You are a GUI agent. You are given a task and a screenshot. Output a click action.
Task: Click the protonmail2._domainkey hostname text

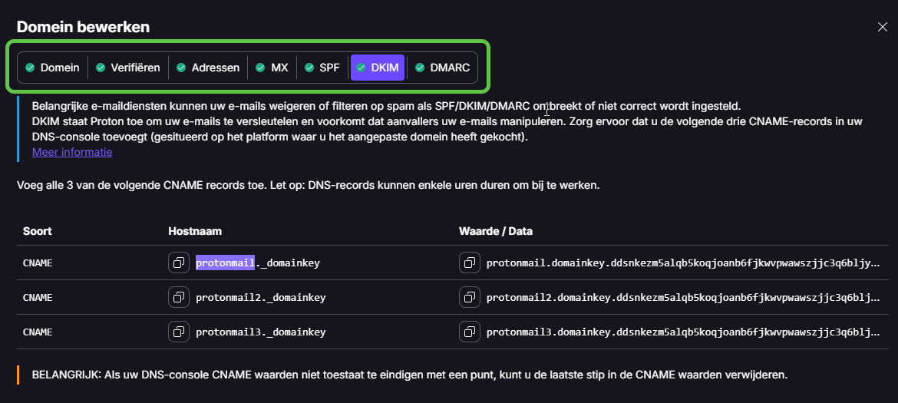261,297
